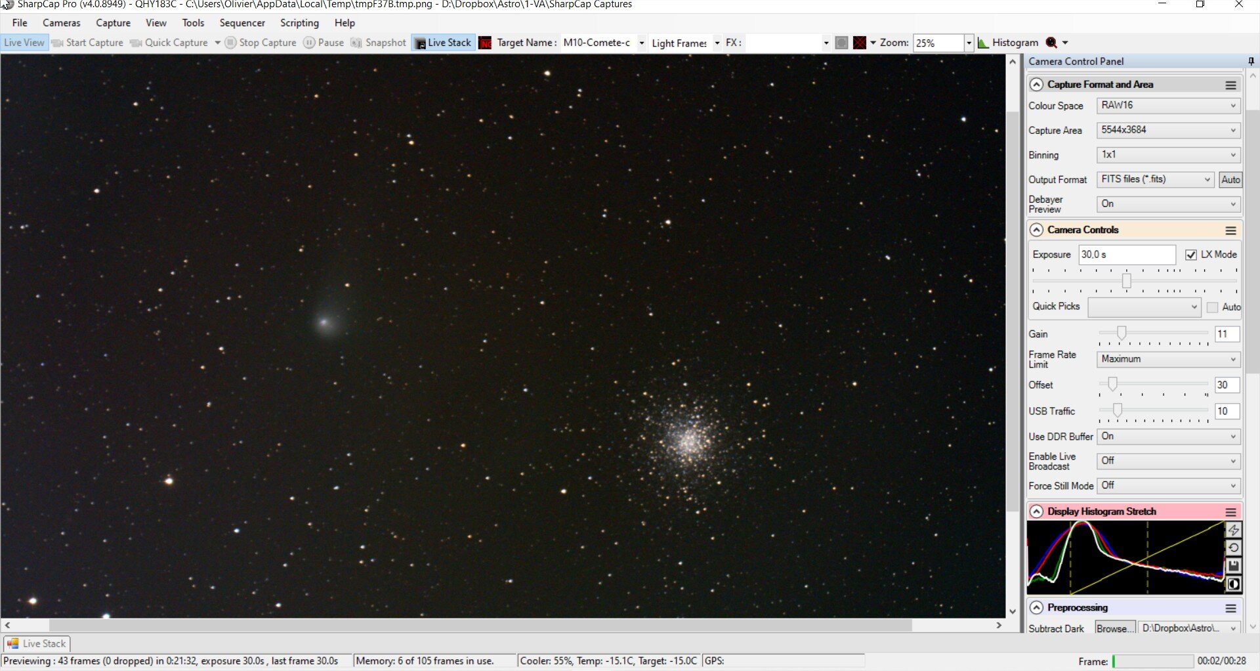The height and width of the screenshot is (671, 1260).
Task: Click the auto-stretch lightning bolt icon
Action: [x=1233, y=530]
